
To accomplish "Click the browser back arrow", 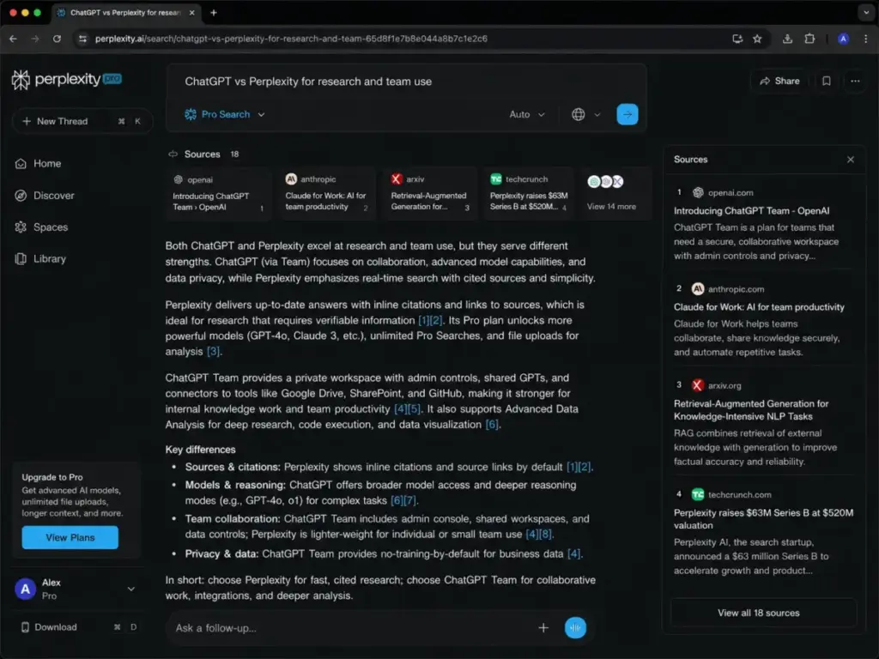I will 14,39.
